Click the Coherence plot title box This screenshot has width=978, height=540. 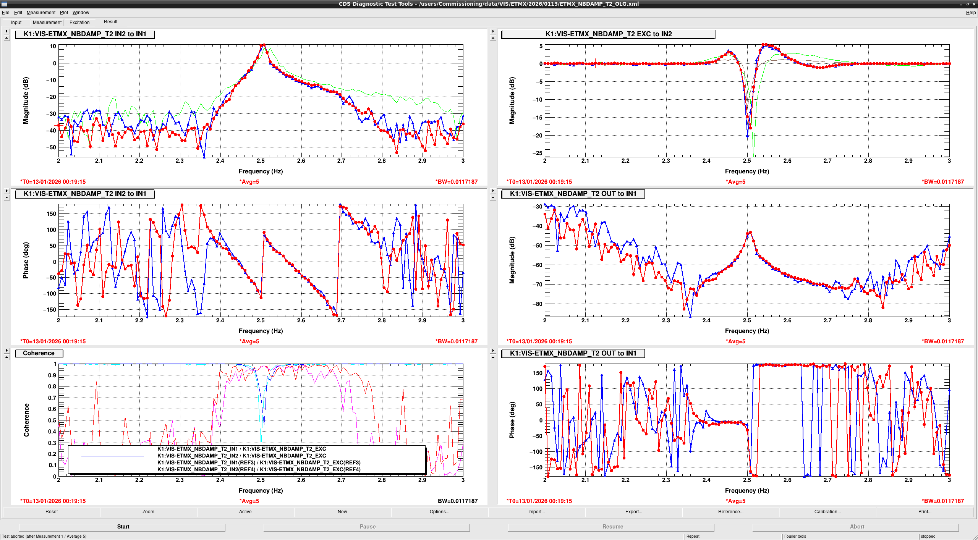(39, 353)
